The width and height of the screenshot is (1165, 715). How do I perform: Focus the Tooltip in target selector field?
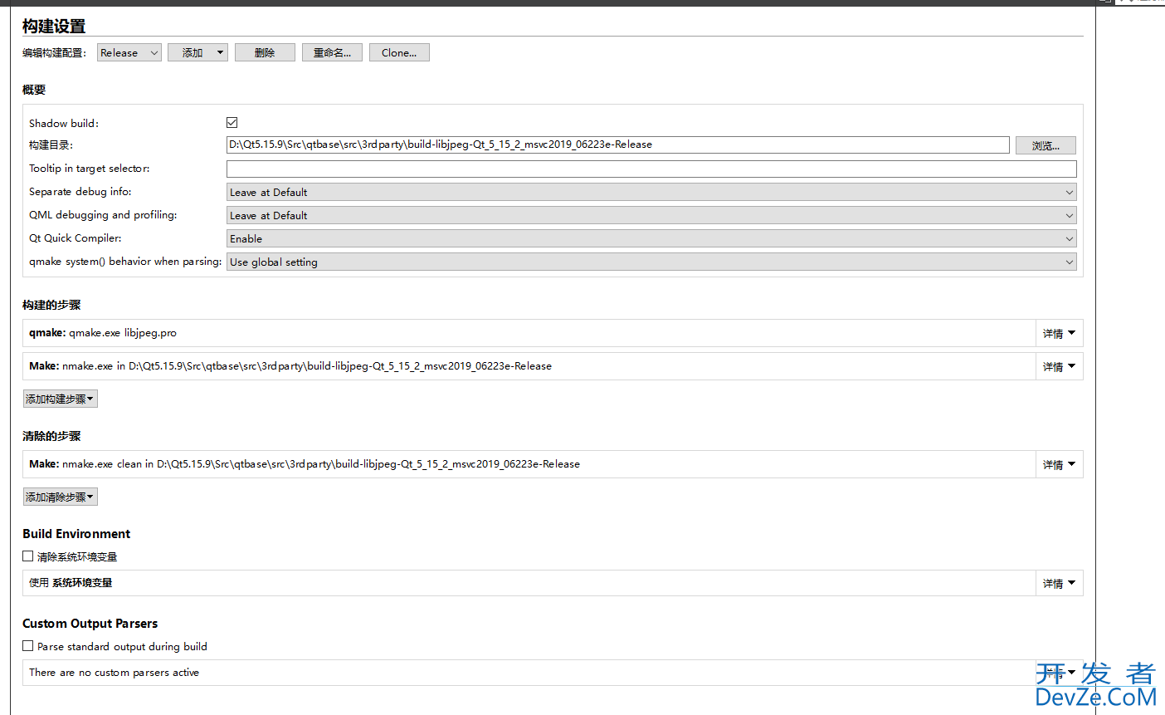click(651, 169)
